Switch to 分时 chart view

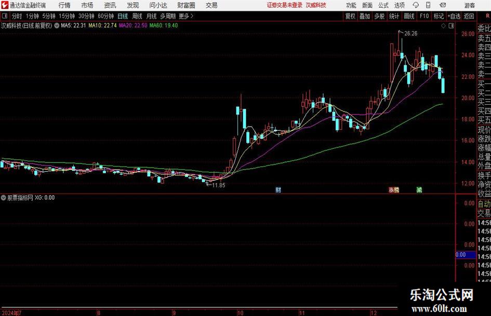coord(17,16)
